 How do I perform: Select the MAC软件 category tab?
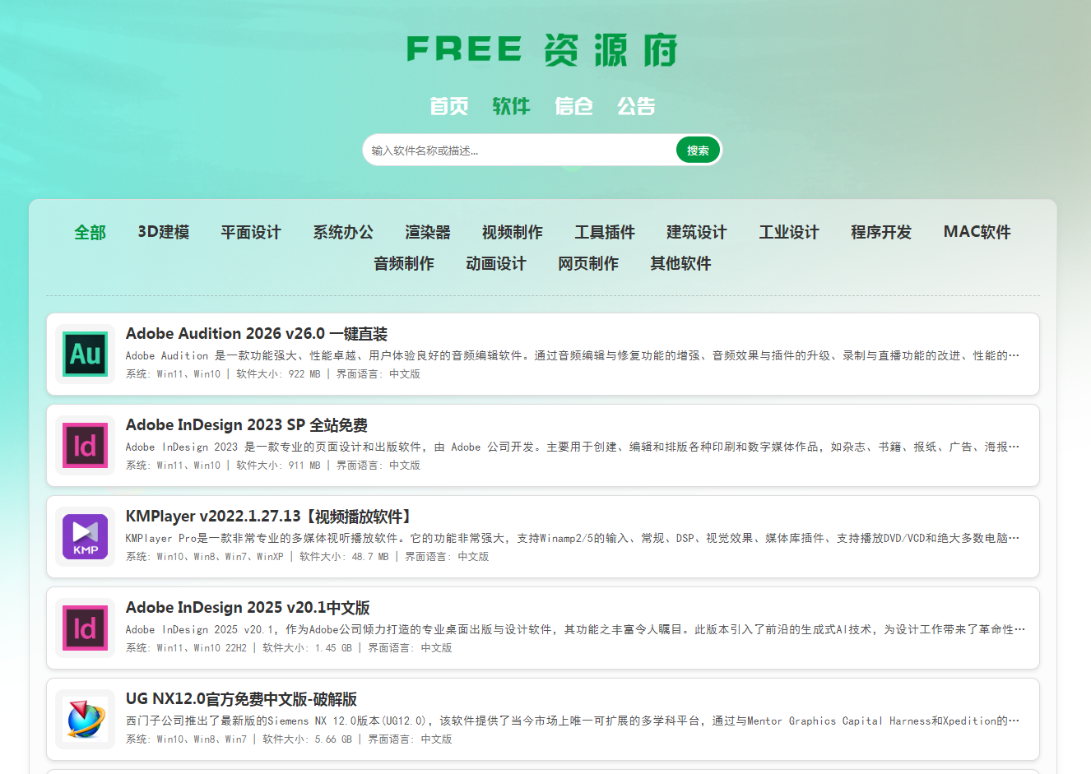[x=977, y=232]
